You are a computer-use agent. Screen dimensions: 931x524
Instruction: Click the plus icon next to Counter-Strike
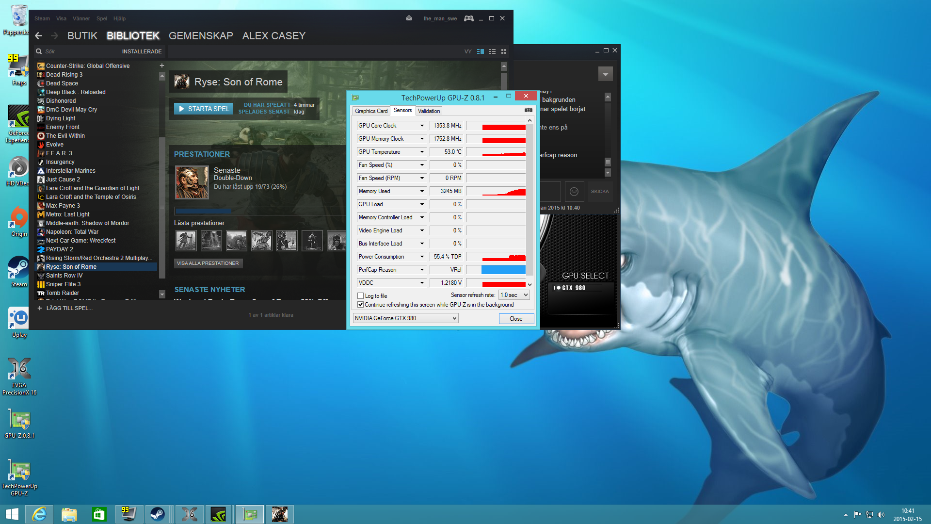pyautogui.click(x=162, y=65)
